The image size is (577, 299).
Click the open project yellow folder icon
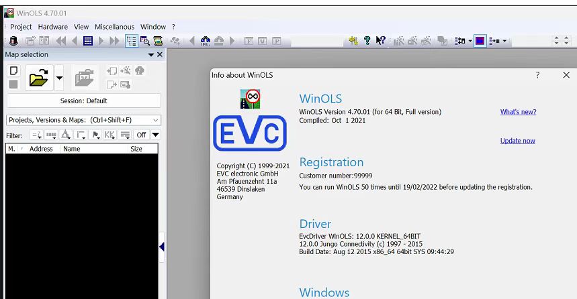[x=39, y=78]
